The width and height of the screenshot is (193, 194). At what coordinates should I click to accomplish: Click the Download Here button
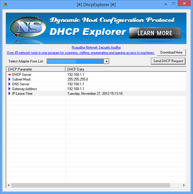(x=171, y=53)
